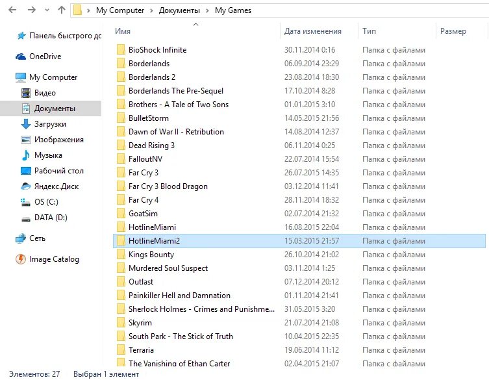
Task: Expand chevron before My Games in address bar
Action: [x=207, y=10]
